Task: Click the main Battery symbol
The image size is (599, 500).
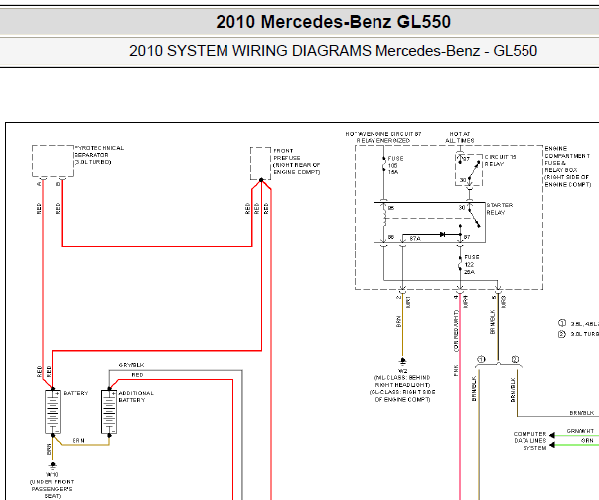Action: pyautogui.click(x=53, y=412)
